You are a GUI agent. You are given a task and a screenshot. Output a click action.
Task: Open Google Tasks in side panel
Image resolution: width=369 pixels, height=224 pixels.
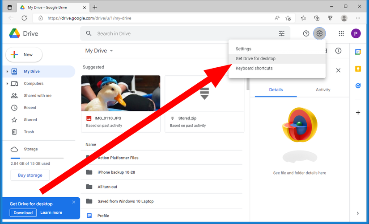tap(358, 86)
